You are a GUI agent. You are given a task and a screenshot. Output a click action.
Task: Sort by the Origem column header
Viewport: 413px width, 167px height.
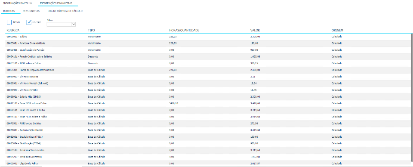click(x=337, y=30)
